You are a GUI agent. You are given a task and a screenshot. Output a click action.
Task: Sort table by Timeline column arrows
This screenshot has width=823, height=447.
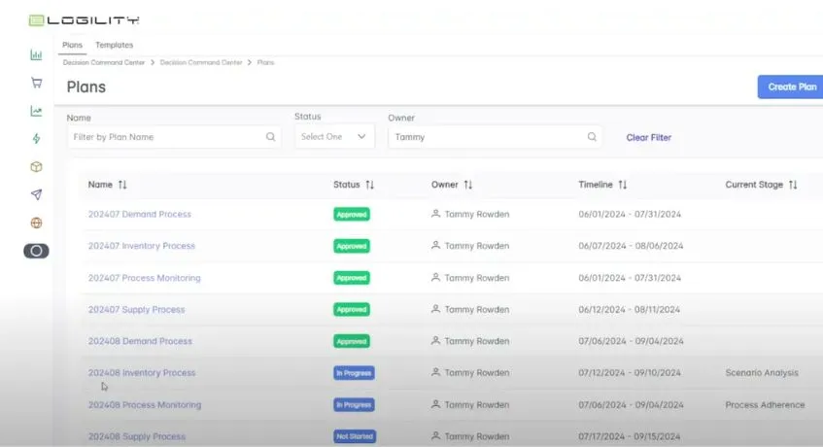(x=623, y=185)
